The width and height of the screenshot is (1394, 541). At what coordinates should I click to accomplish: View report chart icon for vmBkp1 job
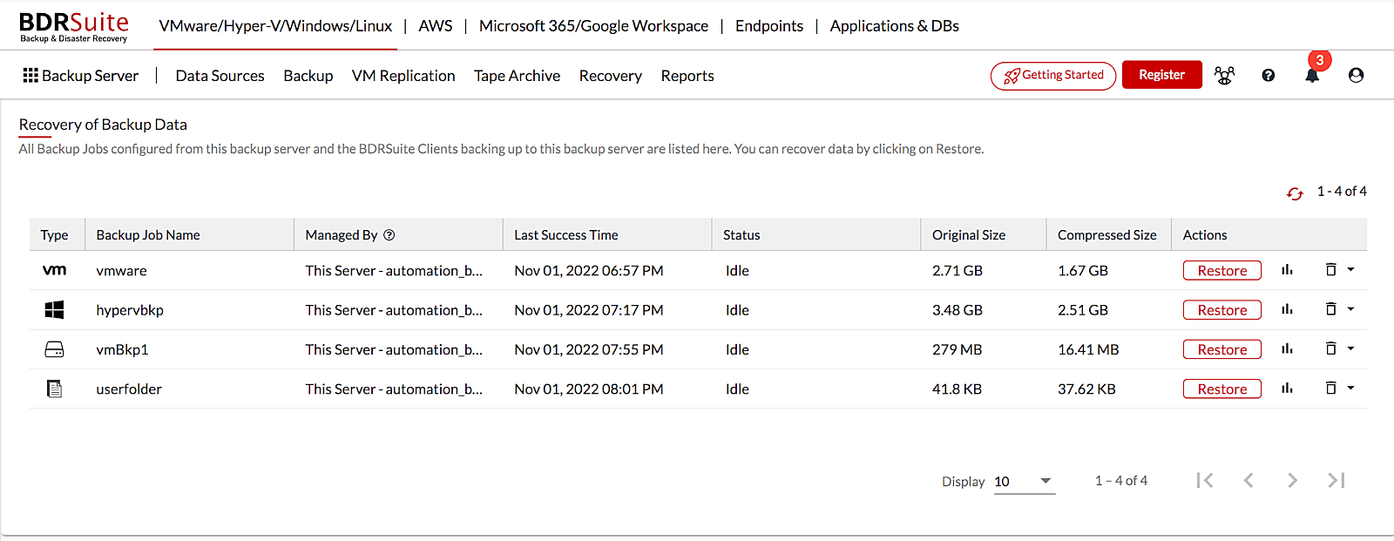[x=1287, y=349]
